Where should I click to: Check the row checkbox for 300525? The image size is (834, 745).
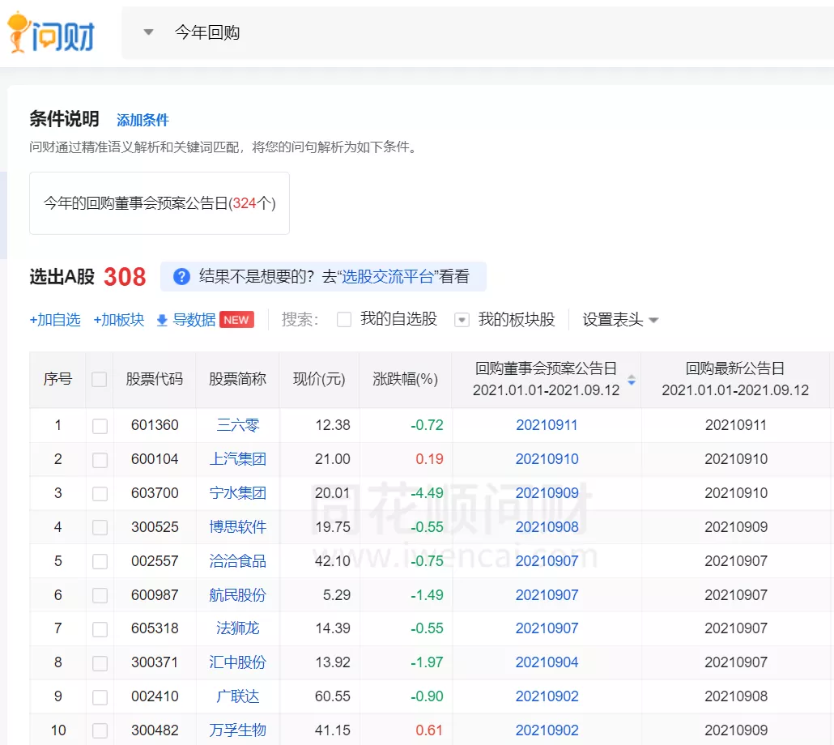pyautogui.click(x=100, y=527)
